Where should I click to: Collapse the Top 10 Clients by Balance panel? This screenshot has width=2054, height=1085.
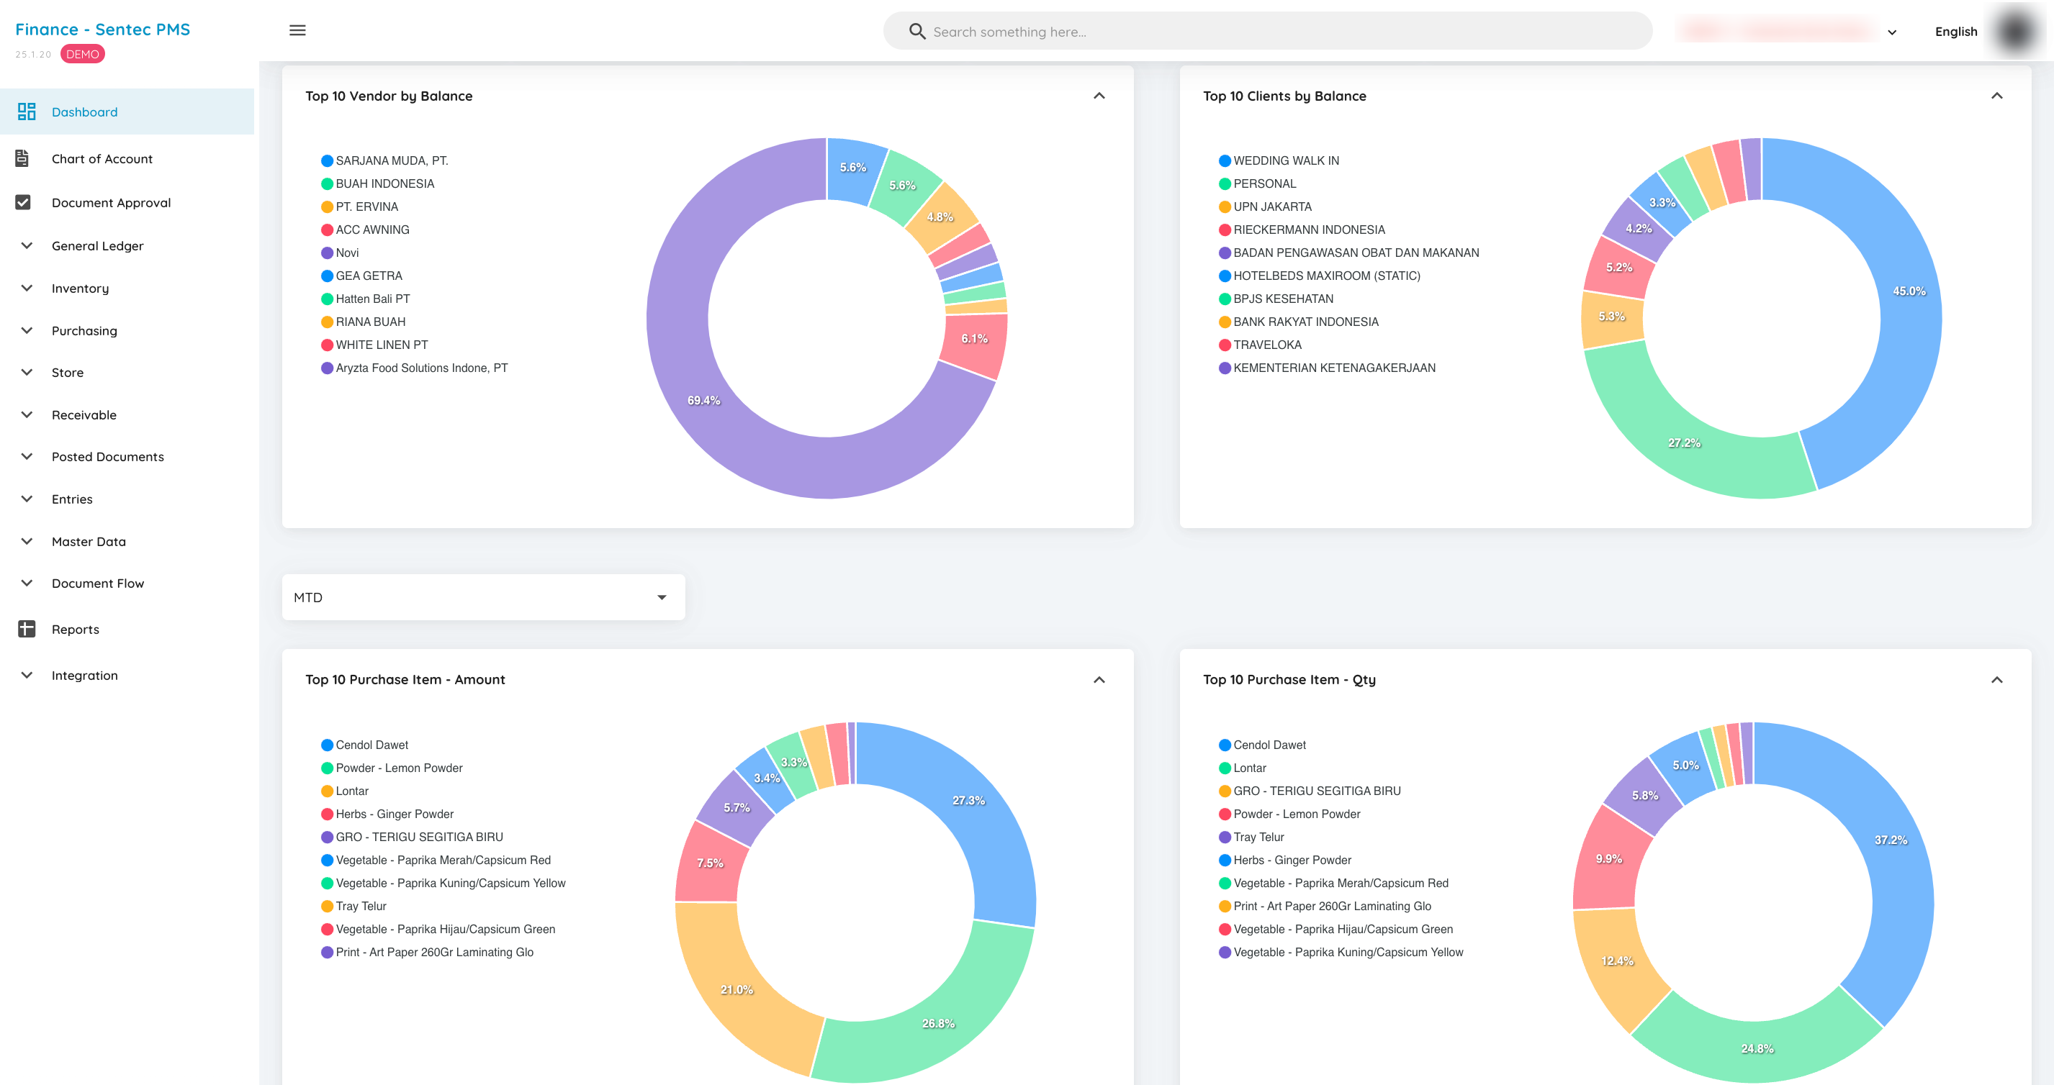tap(1996, 96)
